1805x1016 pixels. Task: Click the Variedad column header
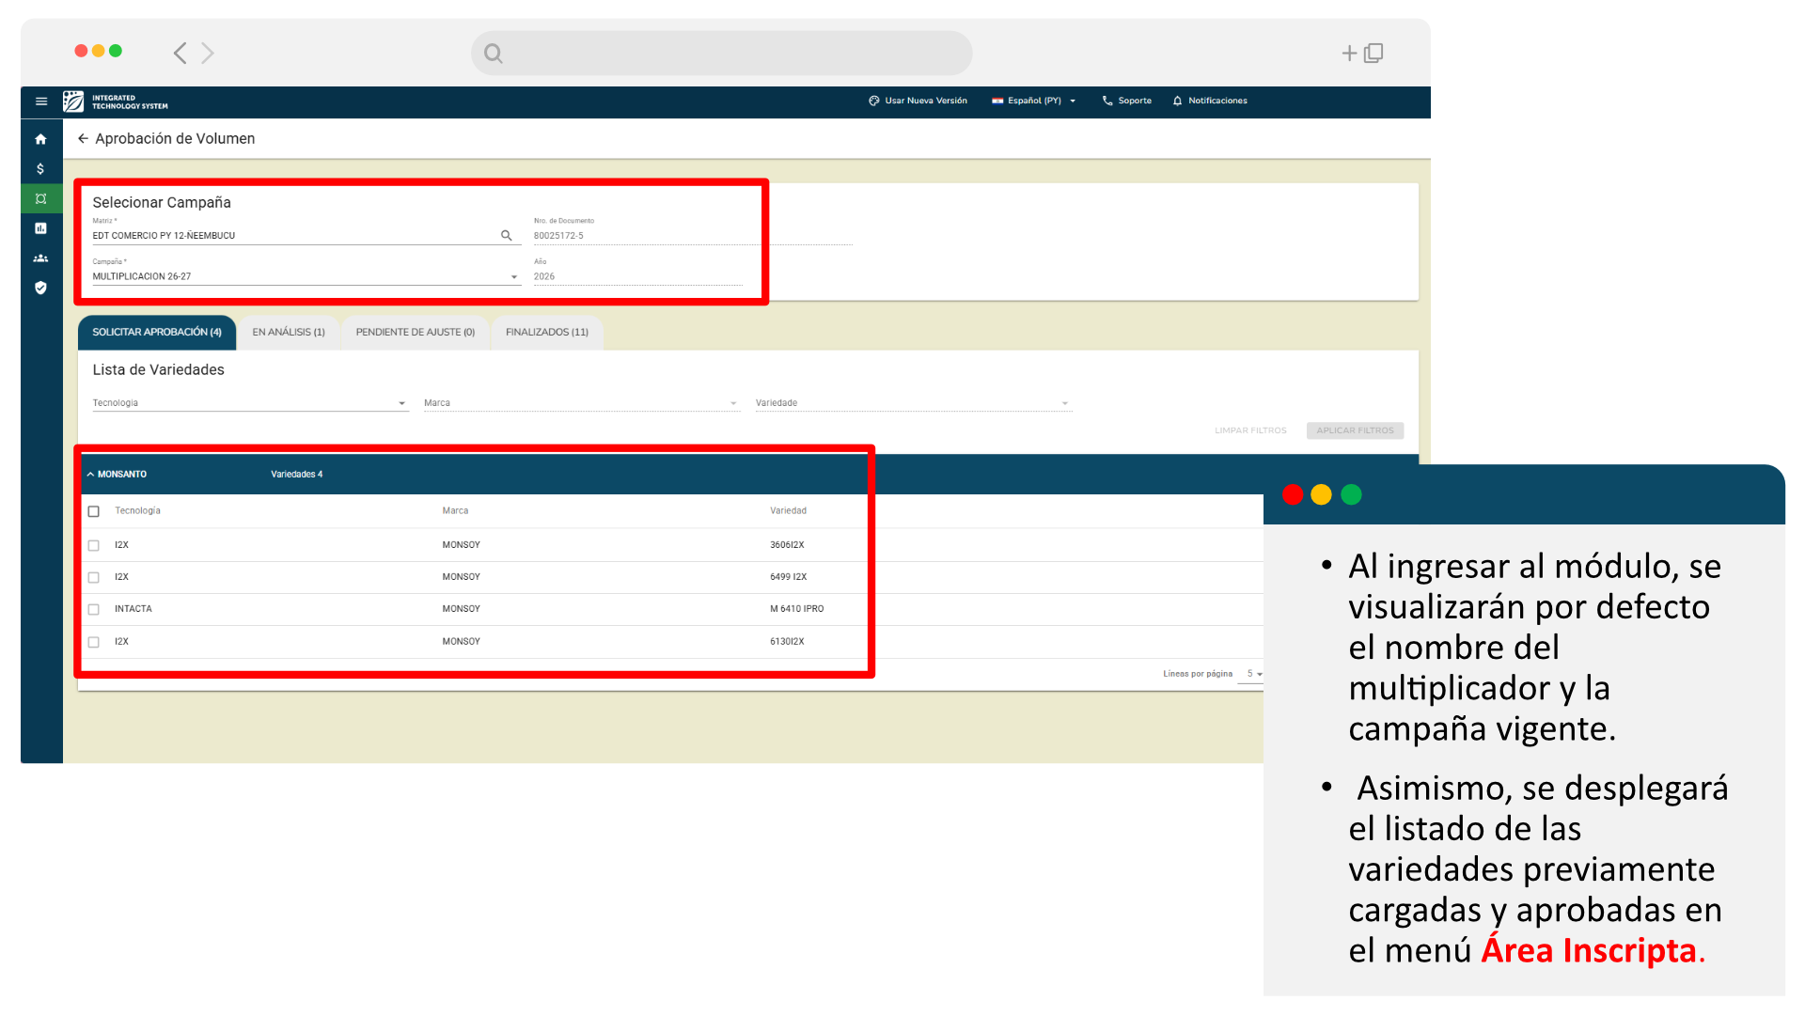788,511
